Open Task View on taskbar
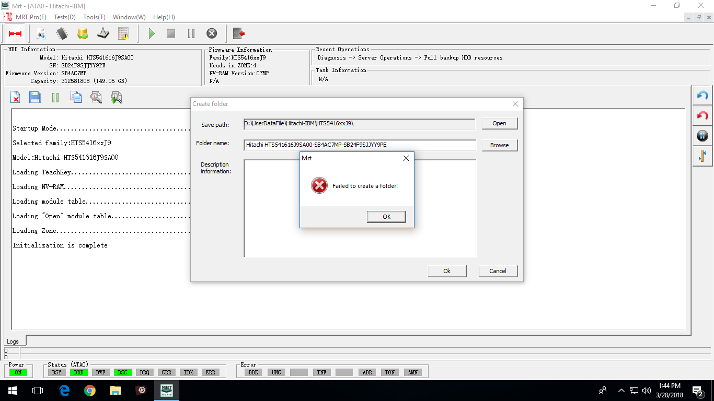Screen dimensions: 714x401 [38, 390]
